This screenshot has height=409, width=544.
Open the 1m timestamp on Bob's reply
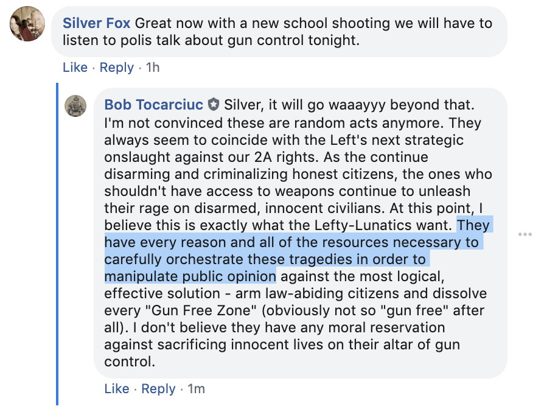(x=196, y=388)
